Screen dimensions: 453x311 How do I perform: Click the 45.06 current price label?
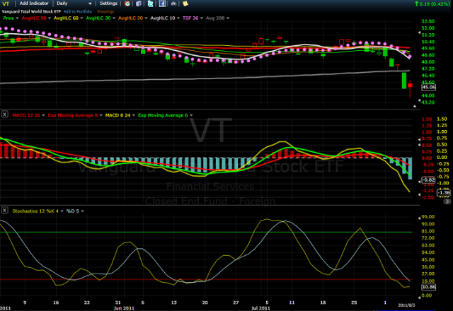pos(428,87)
